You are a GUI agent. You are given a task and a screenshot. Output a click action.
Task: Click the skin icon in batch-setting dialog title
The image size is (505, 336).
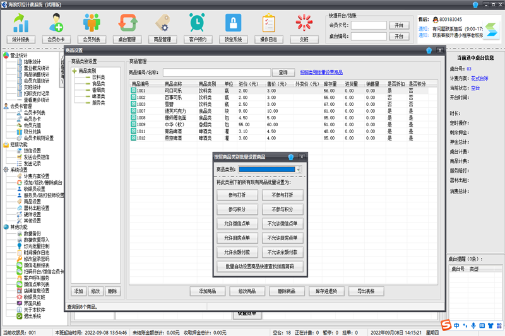[291, 157]
